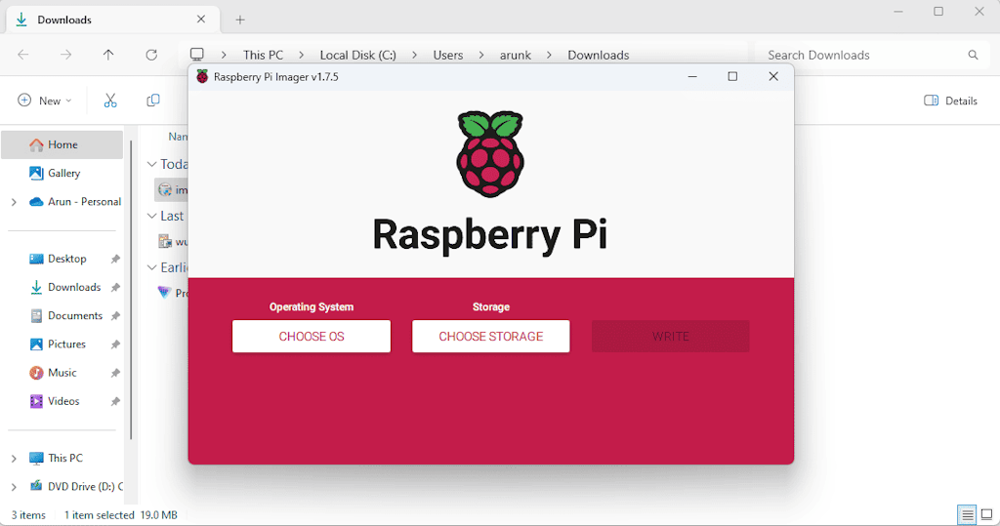Click the Copy icon in toolbar
1000x526 pixels.
pyautogui.click(x=153, y=101)
